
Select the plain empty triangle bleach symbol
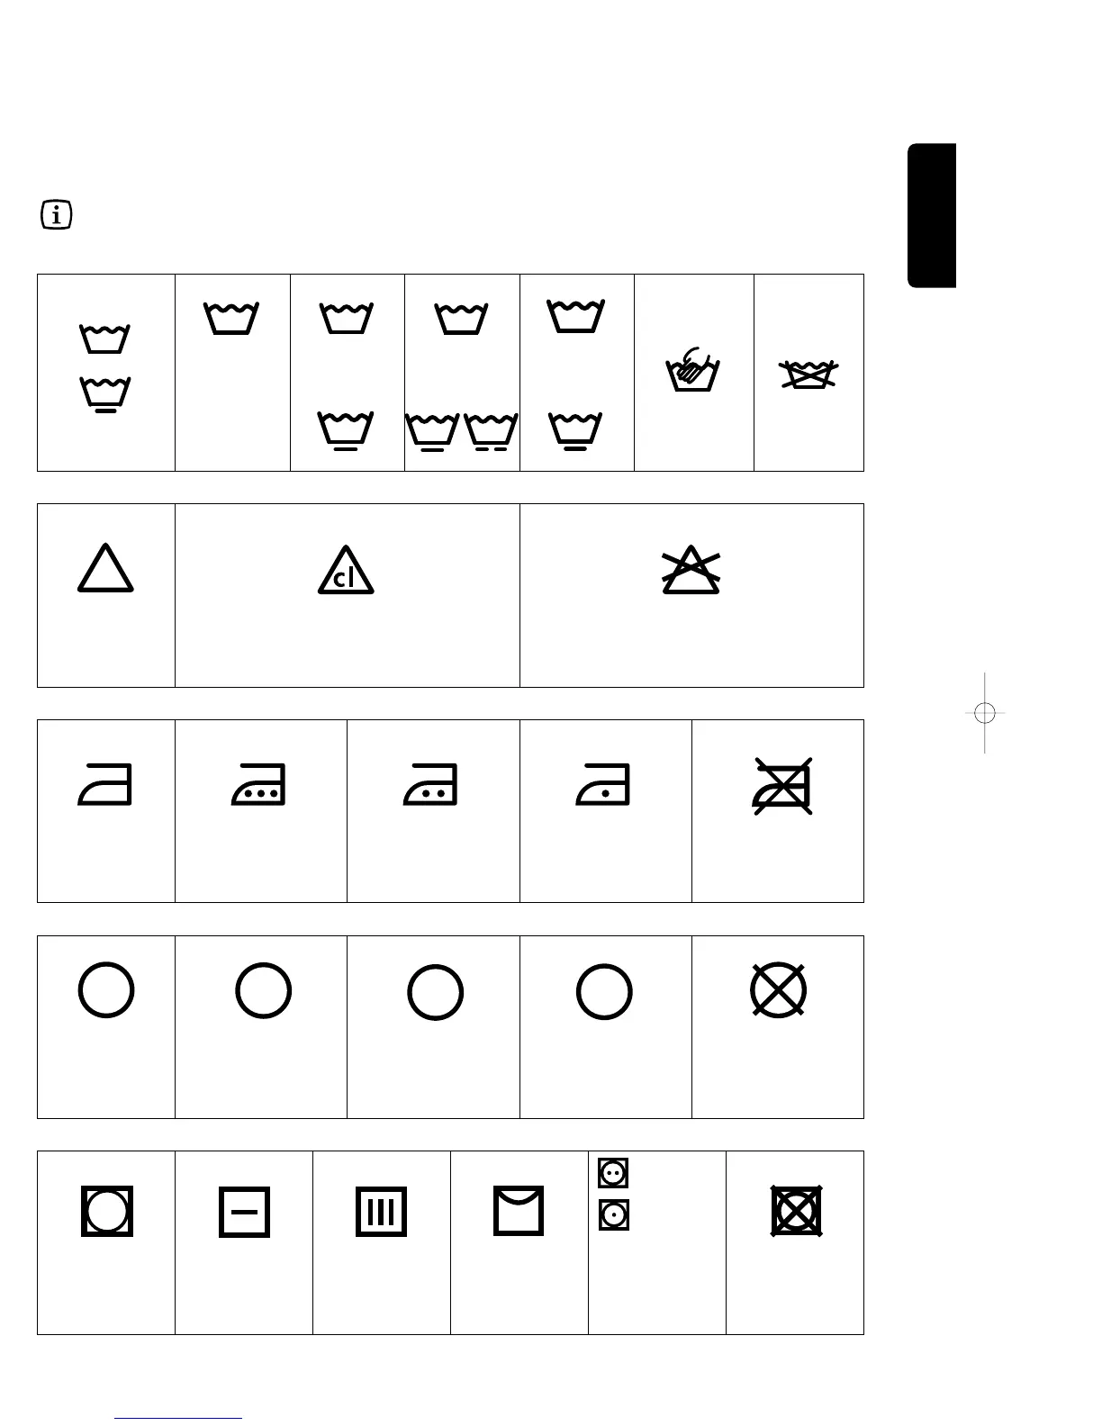[x=105, y=567]
